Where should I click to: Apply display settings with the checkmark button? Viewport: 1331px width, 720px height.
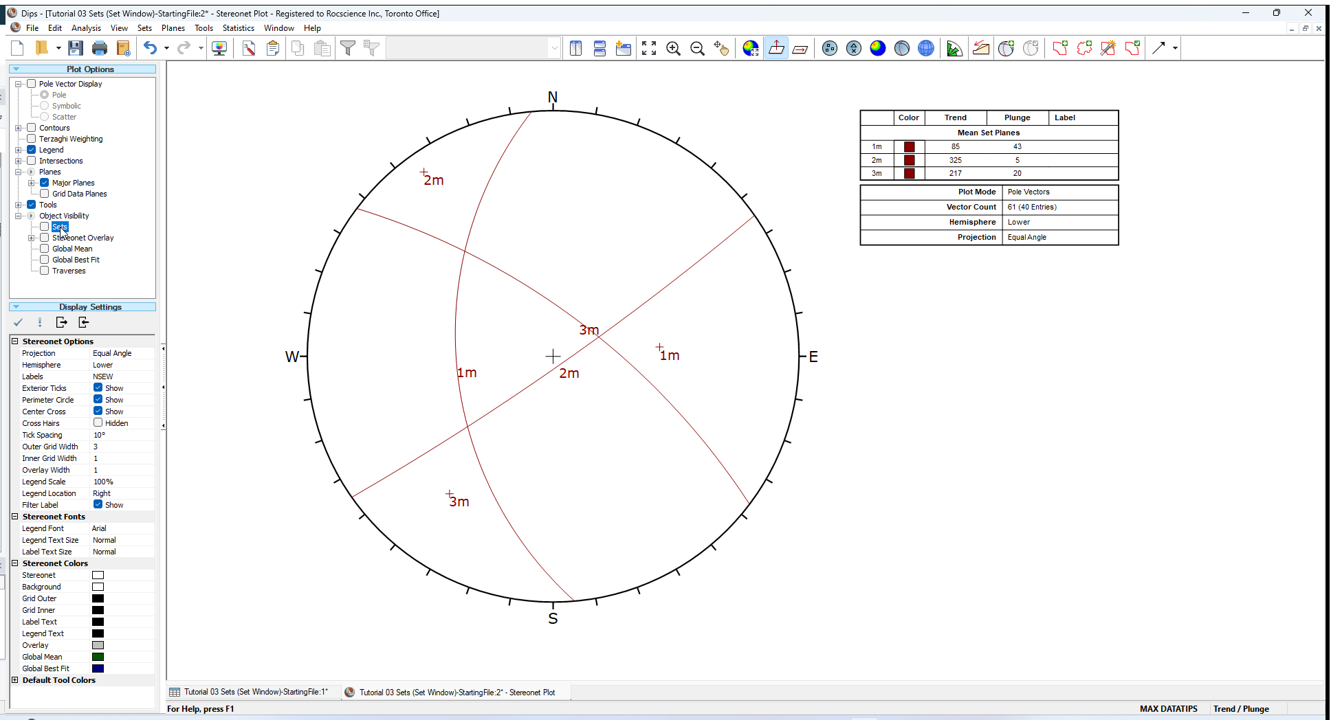(18, 322)
